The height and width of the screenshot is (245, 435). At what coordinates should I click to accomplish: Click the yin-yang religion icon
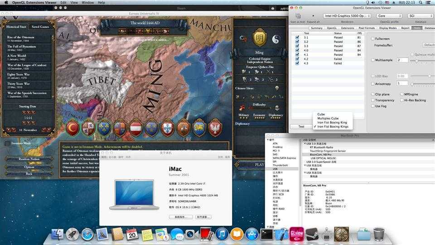pos(276,40)
